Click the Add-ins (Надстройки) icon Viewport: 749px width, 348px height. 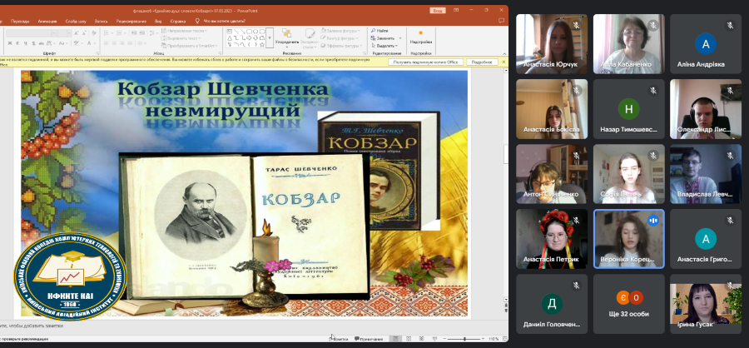pyautogui.click(x=421, y=37)
